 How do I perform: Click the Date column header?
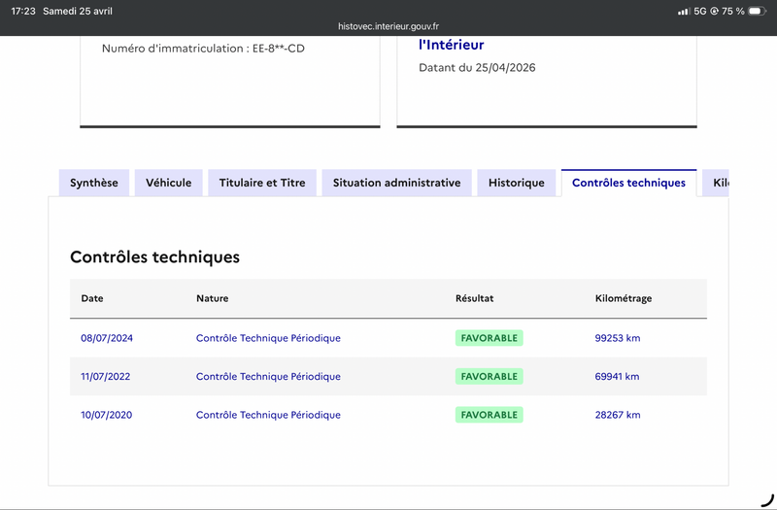[92, 298]
